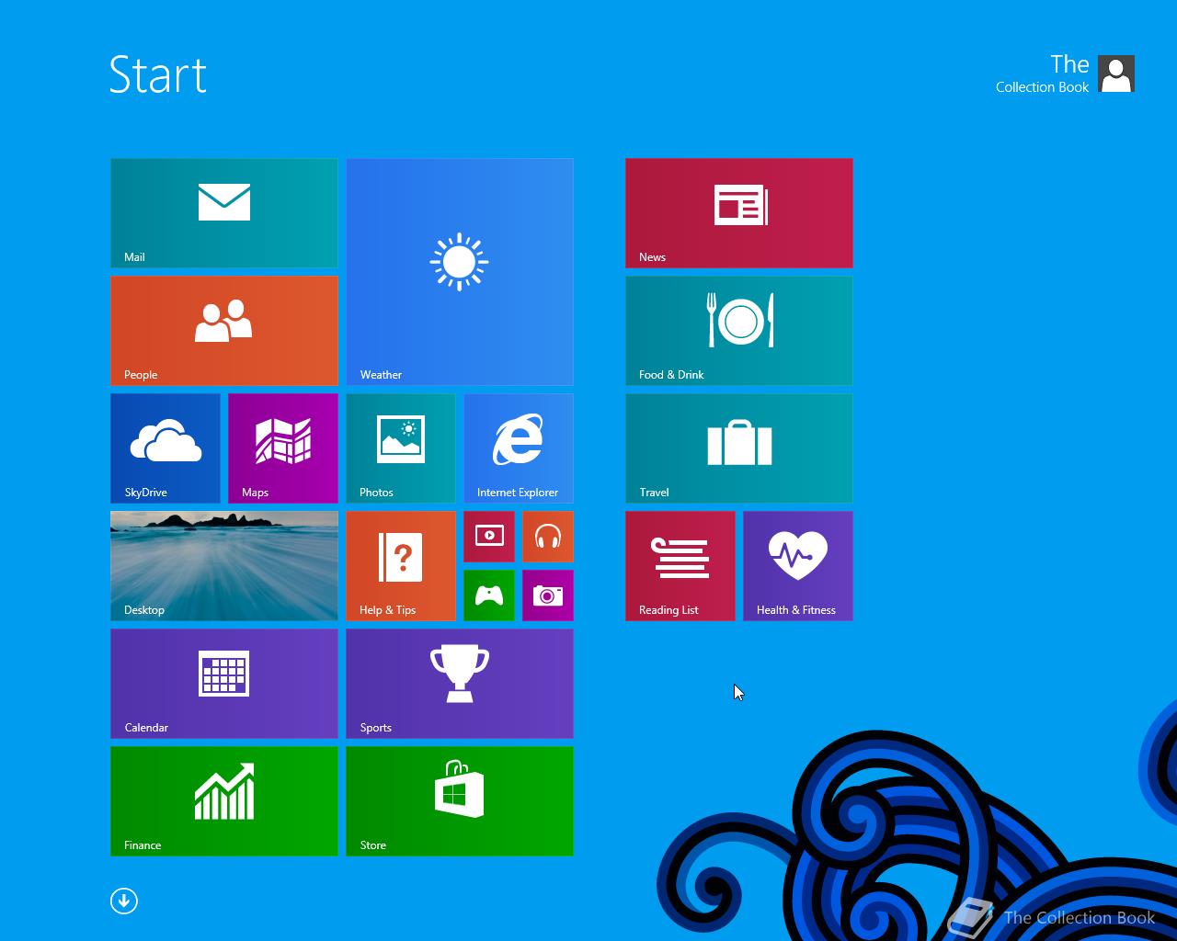Open the Health & Fitness tile
Image resolution: width=1177 pixels, height=941 pixels.
[798, 566]
